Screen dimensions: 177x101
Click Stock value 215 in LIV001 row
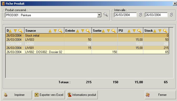tap(166, 48)
